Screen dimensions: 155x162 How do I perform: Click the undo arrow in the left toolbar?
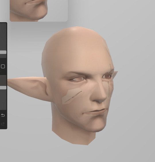(x=3, y=115)
